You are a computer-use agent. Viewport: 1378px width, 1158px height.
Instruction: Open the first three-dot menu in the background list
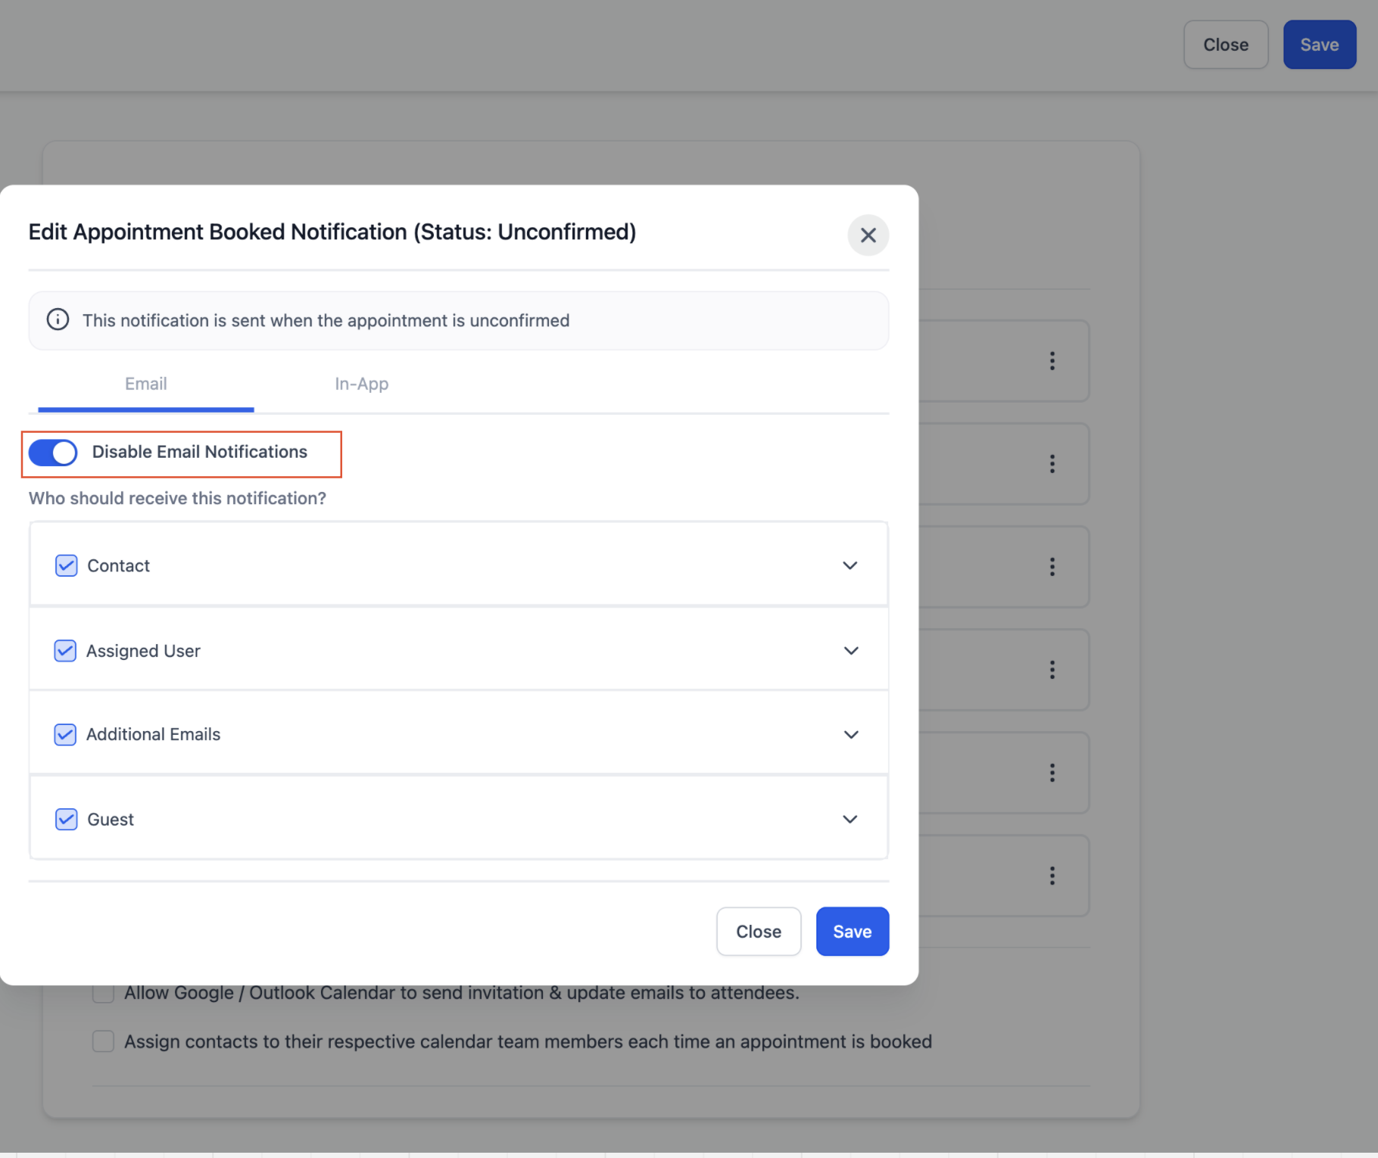(x=1052, y=361)
